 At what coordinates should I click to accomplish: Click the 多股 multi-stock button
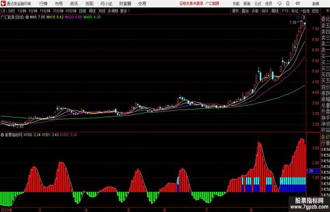click(x=255, y=11)
